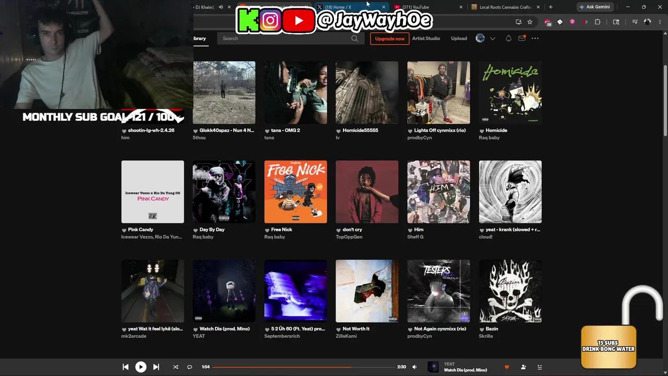668x376 pixels.
Task: Open Chrome's three-dot menu
Action: [x=660, y=22]
